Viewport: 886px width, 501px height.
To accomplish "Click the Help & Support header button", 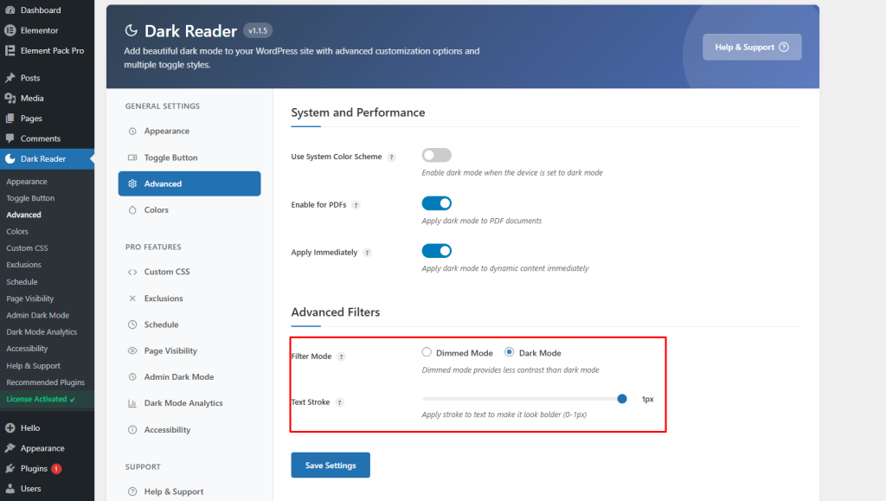I will (752, 47).
